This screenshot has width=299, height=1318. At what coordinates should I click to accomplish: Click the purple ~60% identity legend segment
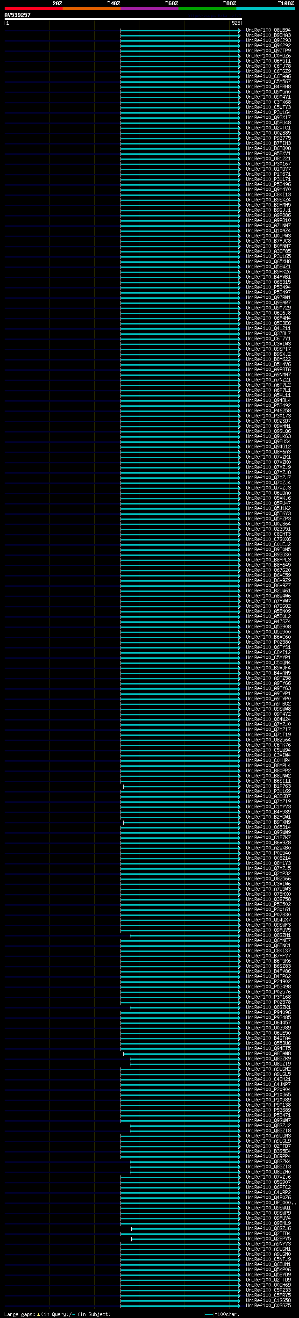(150, 8)
